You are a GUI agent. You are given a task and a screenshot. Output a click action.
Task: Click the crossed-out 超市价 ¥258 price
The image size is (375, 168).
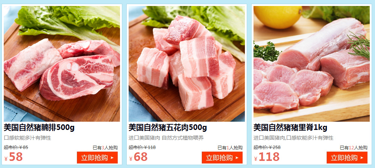[267, 147]
